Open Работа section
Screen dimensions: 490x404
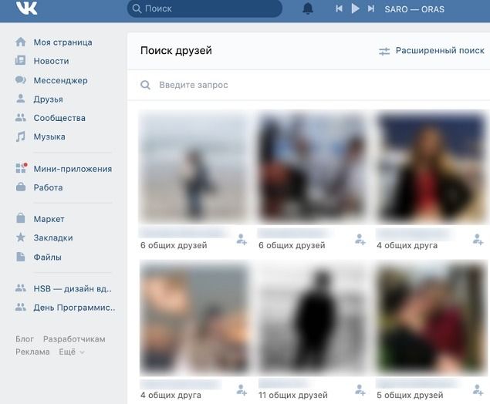coord(48,187)
